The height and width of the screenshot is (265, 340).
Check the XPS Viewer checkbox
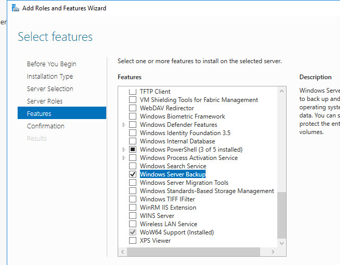click(133, 241)
